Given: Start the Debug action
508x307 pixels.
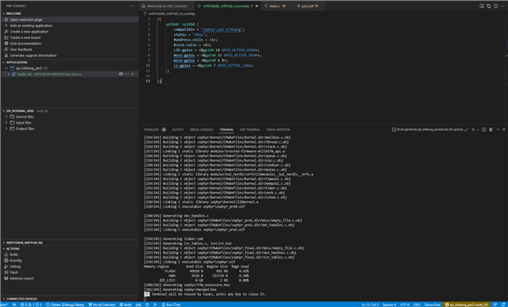Looking at the screenshot, I should click(x=15, y=267).
